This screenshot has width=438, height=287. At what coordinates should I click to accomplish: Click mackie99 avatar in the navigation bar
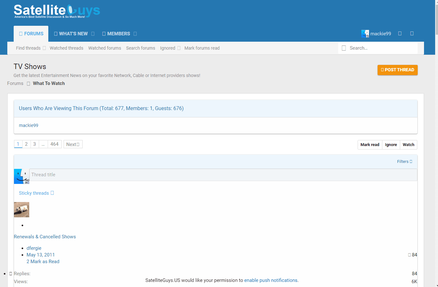(365, 34)
